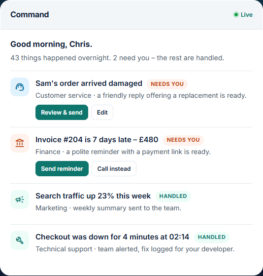Open "Checkout was down for 4 minutes at 02:14"
Screen dimensions: 263x276
[x=112, y=237]
